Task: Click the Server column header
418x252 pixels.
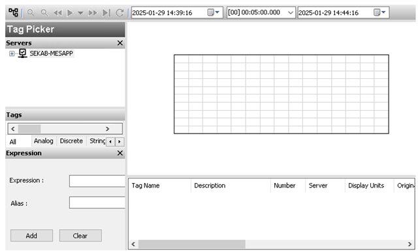Action: [325, 186]
